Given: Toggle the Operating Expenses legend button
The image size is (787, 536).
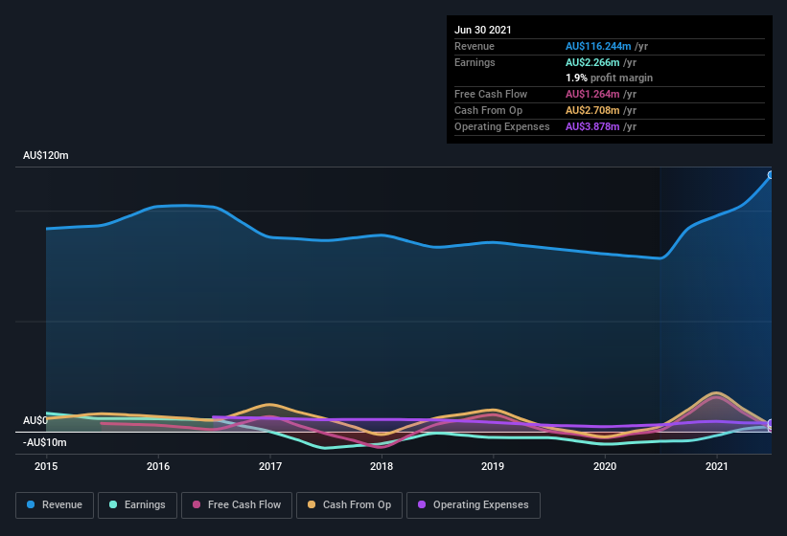Looking at the screenshot, I should (x=474, y=505).
